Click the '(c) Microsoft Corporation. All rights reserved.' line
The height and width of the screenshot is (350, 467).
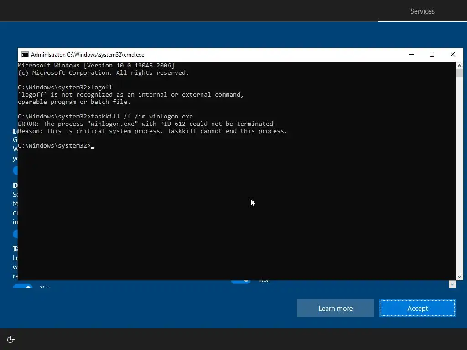pyautogui.click(x=104, y=72)
